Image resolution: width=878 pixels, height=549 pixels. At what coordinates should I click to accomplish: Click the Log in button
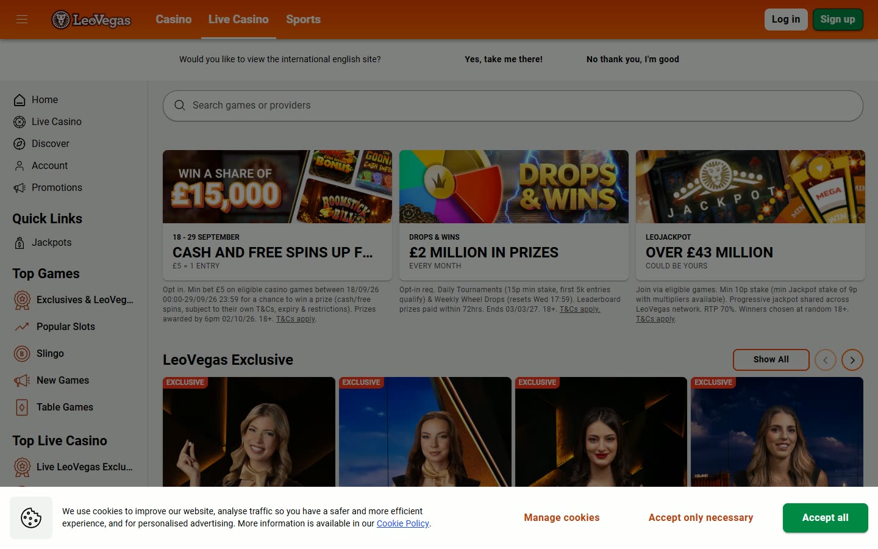point(786,20)
